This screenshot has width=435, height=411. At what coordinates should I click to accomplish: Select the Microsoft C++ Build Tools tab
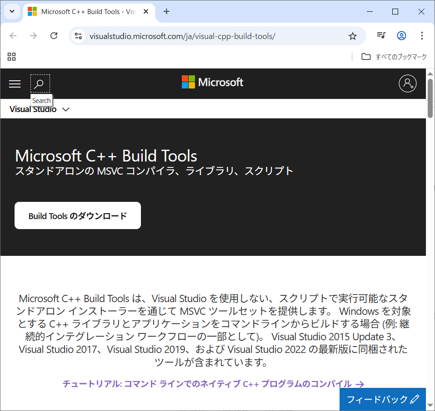coord(86,11)
